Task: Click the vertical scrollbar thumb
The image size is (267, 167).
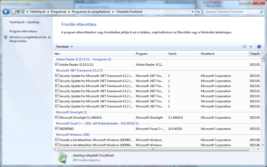Action: [263, 59]
